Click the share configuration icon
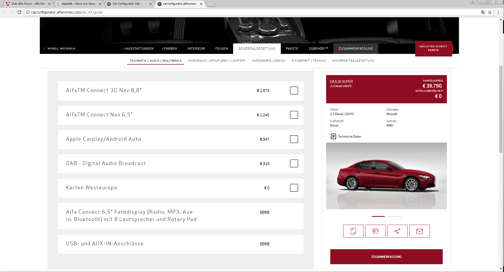 pos(397,231)
